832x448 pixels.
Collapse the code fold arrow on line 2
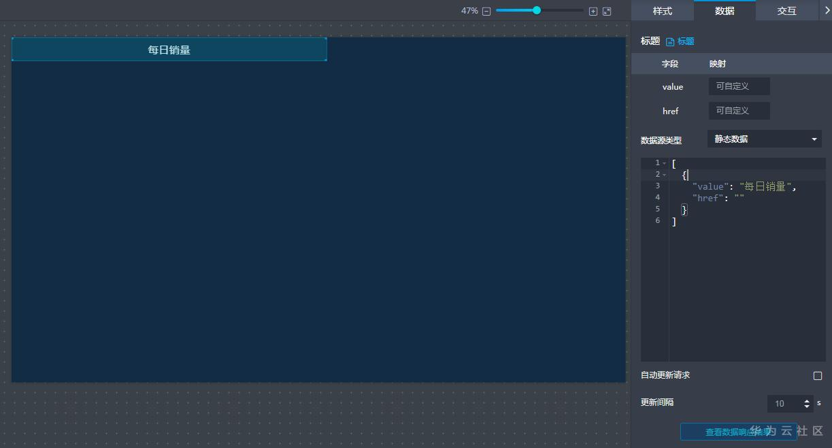click(665, 175)
